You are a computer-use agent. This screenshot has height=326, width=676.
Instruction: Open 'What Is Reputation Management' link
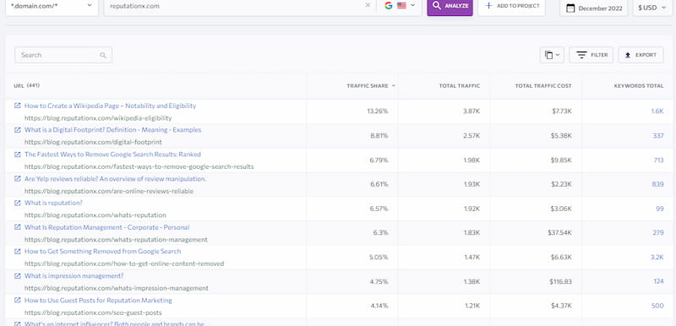pyautogui.click(x=107, y=227)
